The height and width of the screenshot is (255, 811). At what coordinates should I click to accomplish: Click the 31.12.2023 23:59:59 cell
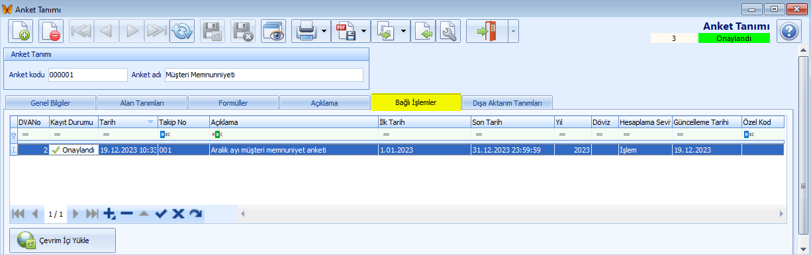tap(512, 150)
